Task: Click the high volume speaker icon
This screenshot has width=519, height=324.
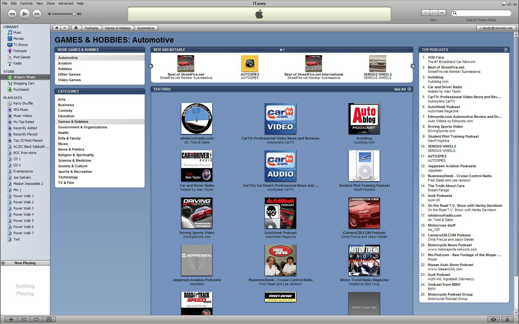Action: (79, 14)
